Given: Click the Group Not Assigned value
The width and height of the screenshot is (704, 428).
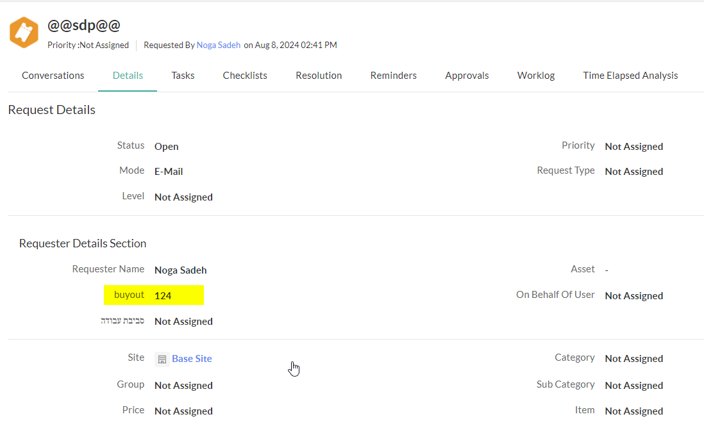Looking at the screenshot, I should (x=183, y=386).
